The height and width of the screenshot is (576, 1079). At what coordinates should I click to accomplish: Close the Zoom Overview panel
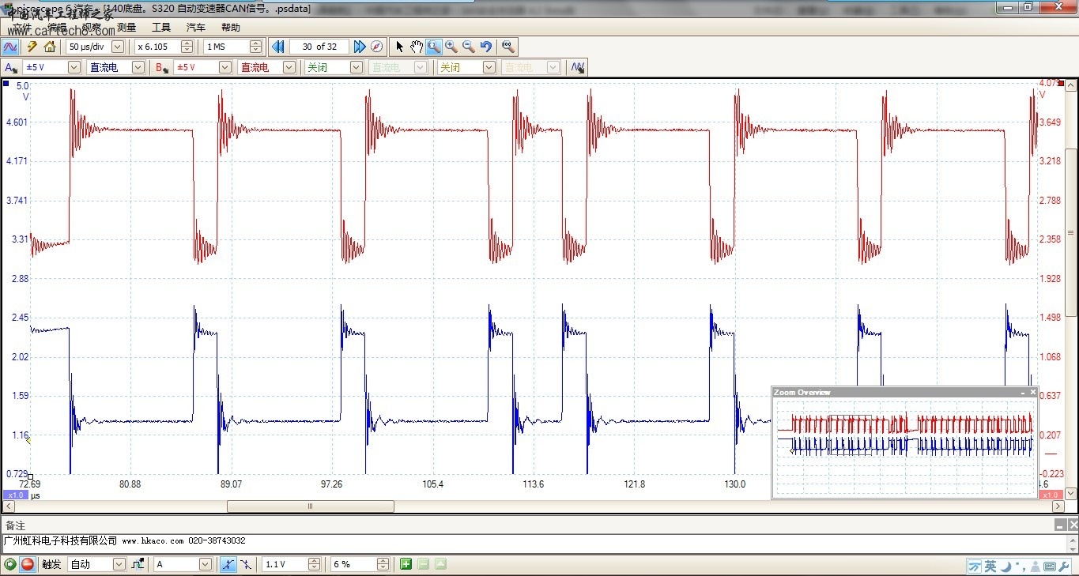[1033, 392]
